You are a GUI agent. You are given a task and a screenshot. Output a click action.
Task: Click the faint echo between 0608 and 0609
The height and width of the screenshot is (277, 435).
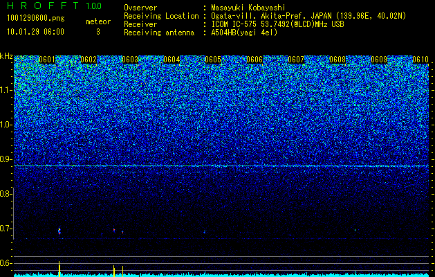(355, 230)
